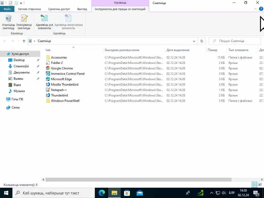Screen dimensions: 264x198
Task: Select the Fiddler 2 shortcut icon
Action: (x=48, y=63)
